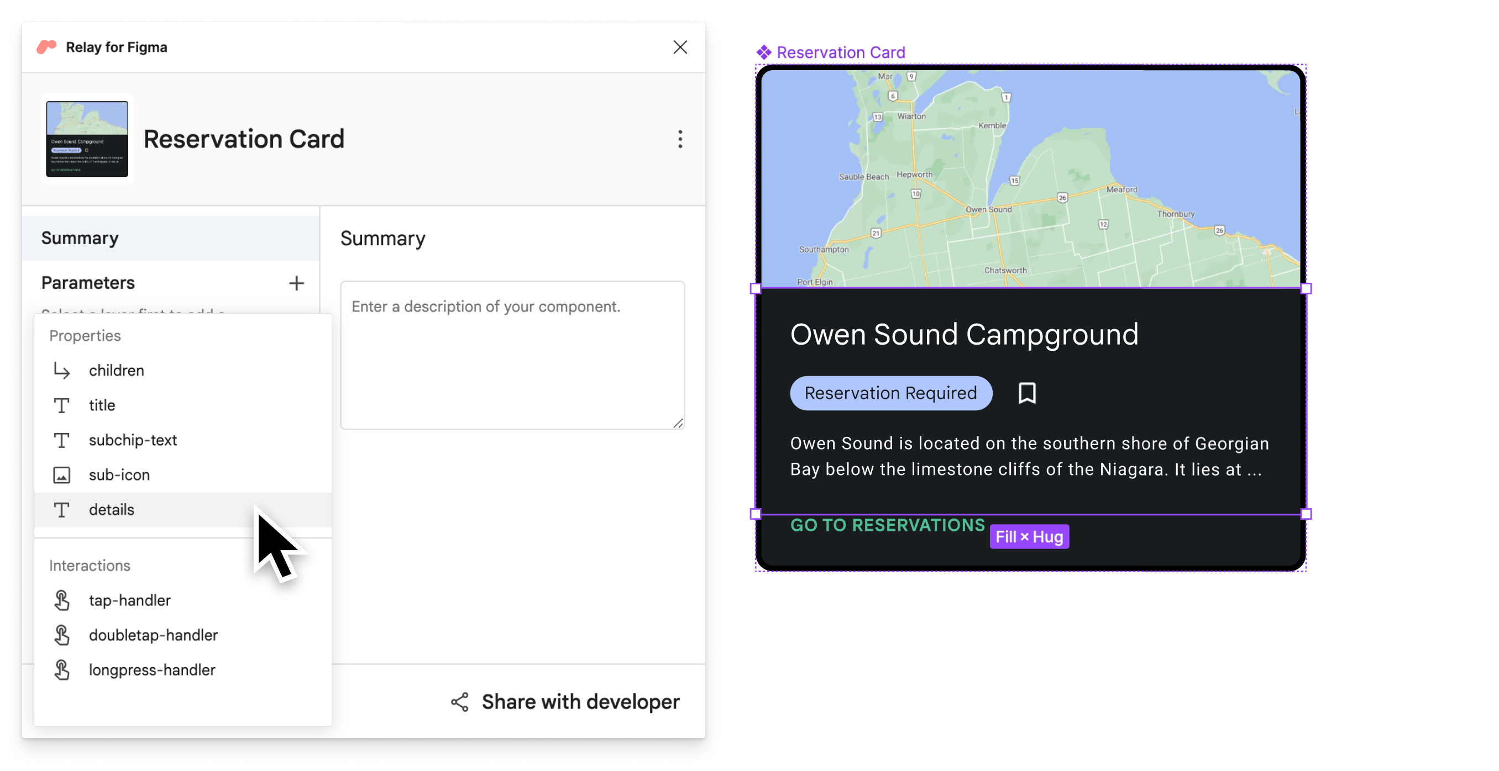Click the title text property icon
The height and width of the screenshot is (771, 1499).
(x=61, y=404)
